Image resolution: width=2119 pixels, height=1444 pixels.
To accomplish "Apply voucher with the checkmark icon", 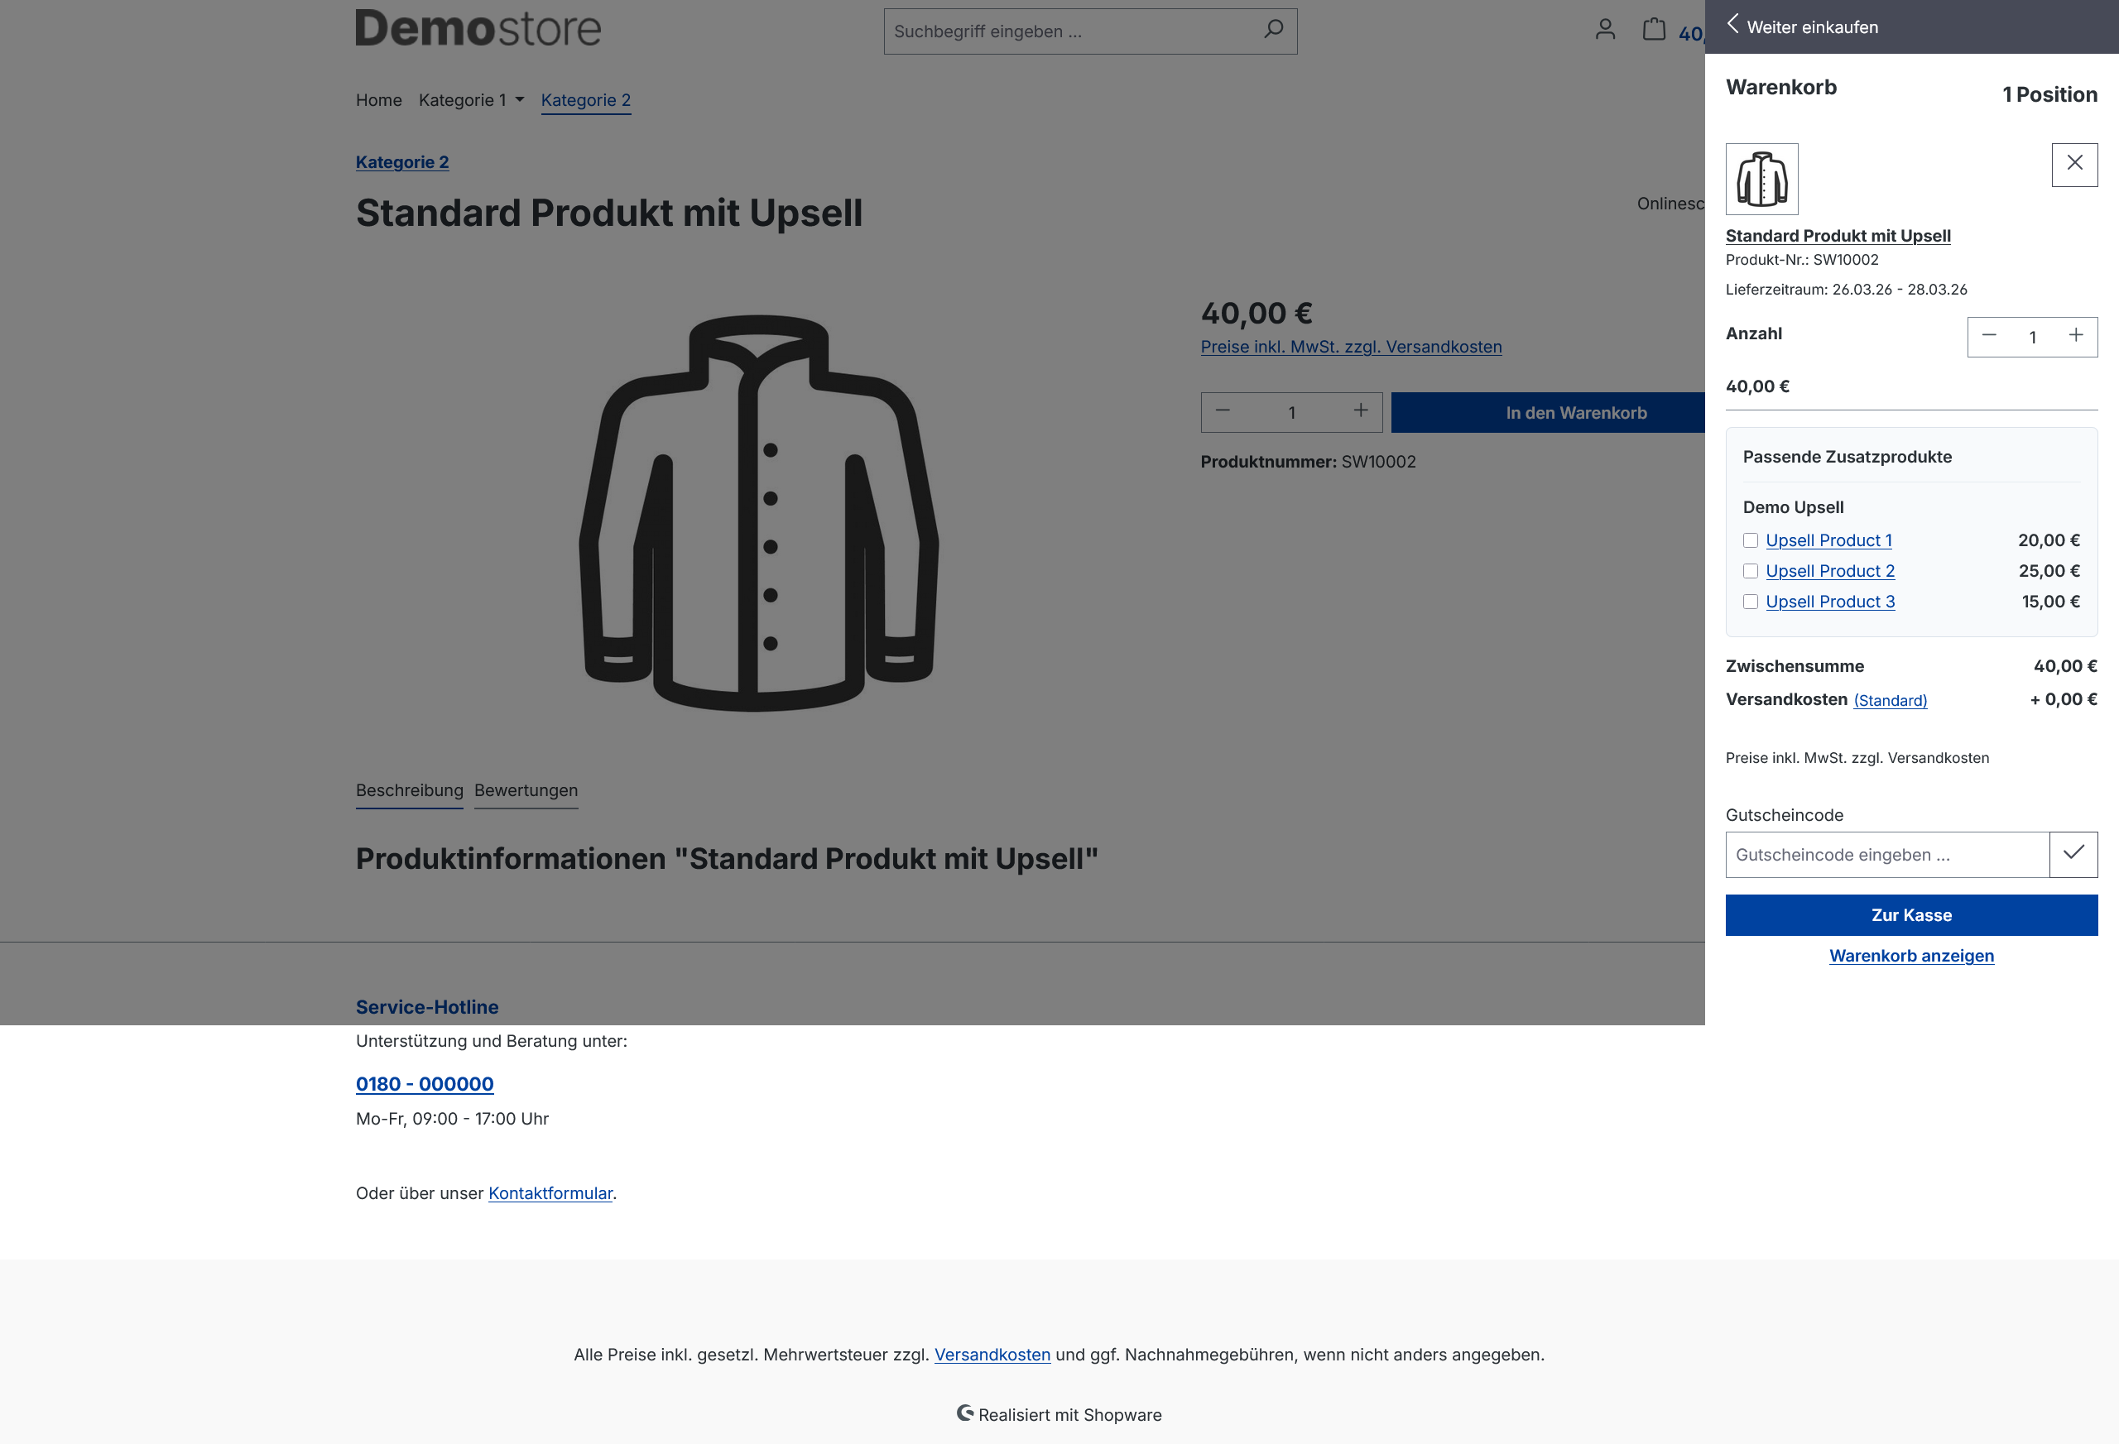I will pyautogui.click(x=2073, y=854).
